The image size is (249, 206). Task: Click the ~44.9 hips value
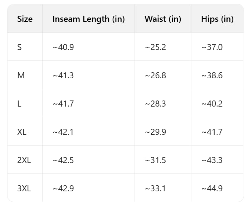click(x=212, y=188)
